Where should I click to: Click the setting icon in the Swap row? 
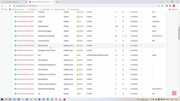[123, 22]
